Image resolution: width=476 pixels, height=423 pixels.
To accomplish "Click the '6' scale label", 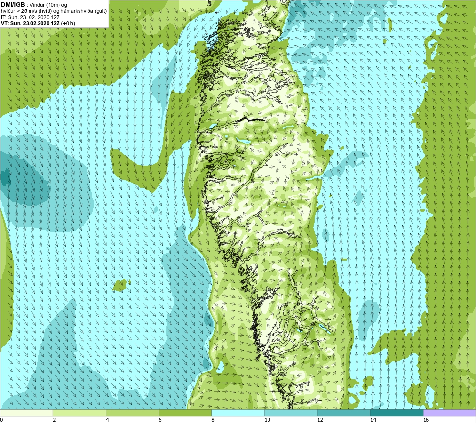I will click(160, 420).
